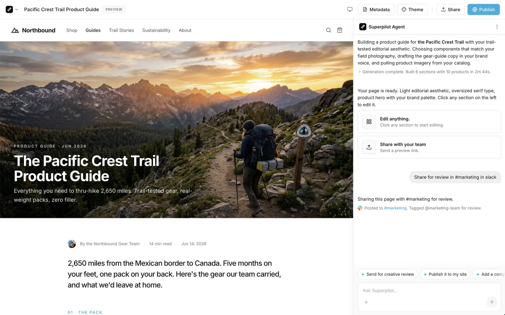The height and width of the screenshot is (315, 505).
Task: Open the Theme settings
Action: (412, 9)
